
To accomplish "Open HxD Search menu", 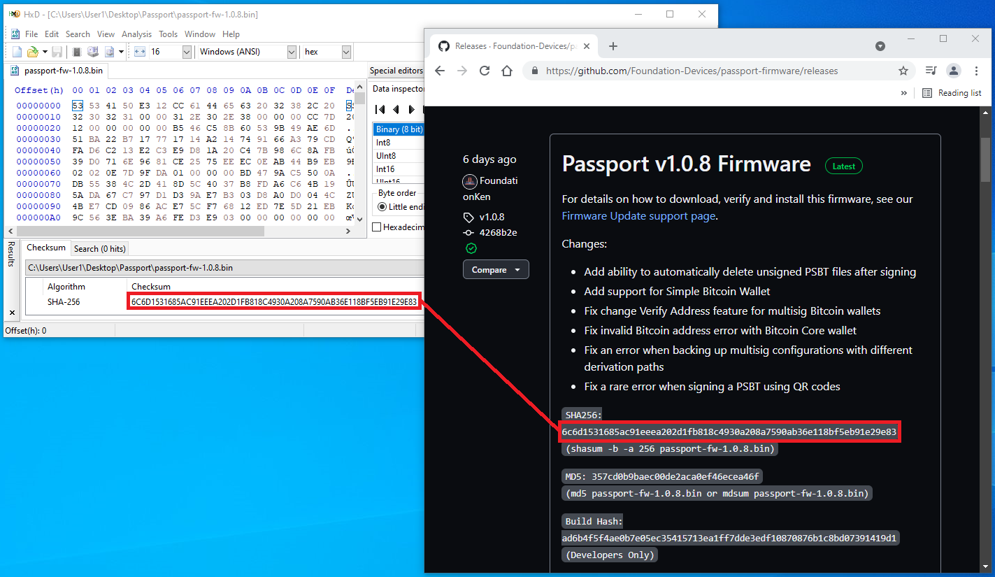I will 78,34.
